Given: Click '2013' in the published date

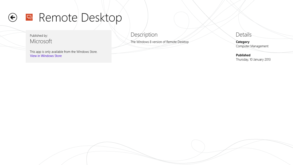Looking at the screenshot, I should [267, 60].
